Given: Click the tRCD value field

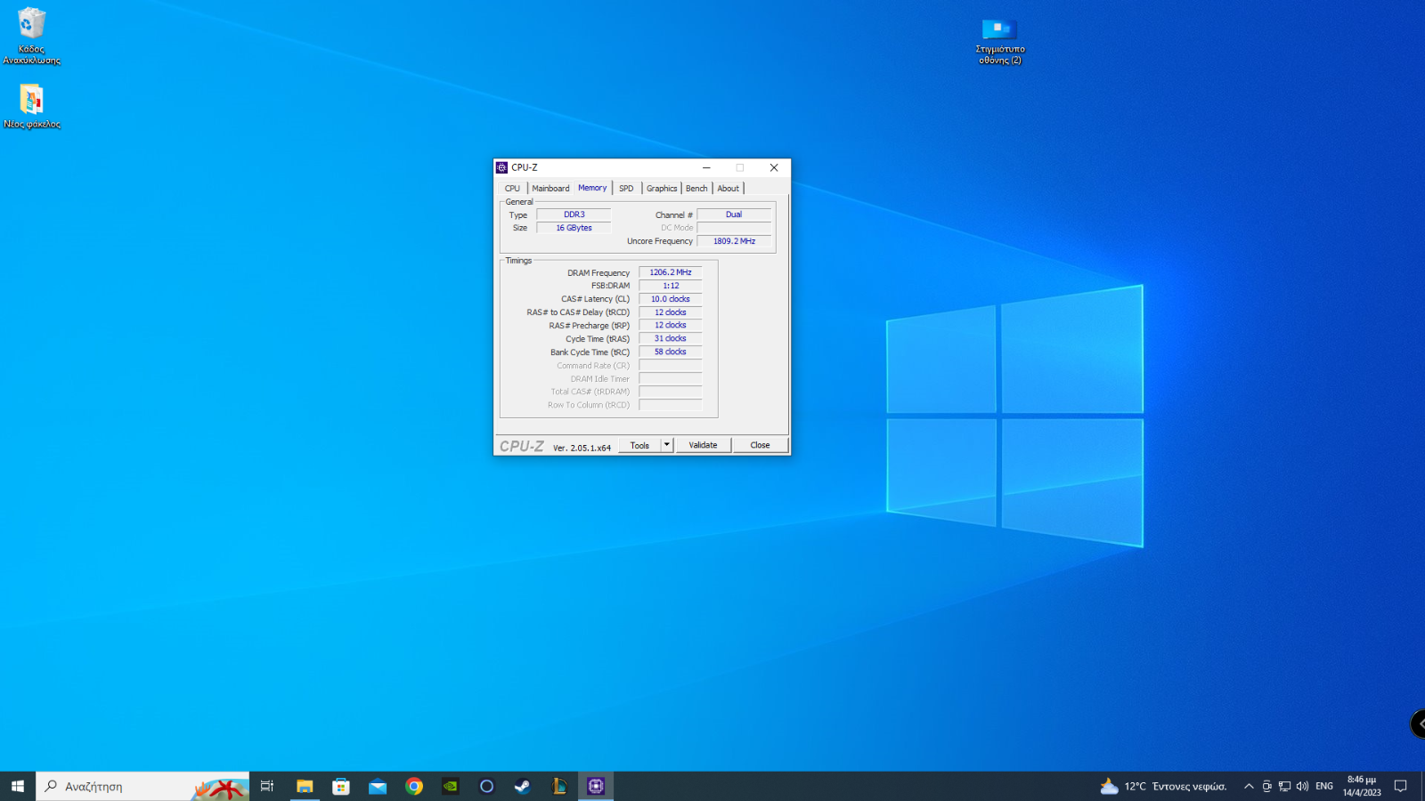Looking at the screenshot, I should pos(671,312).
